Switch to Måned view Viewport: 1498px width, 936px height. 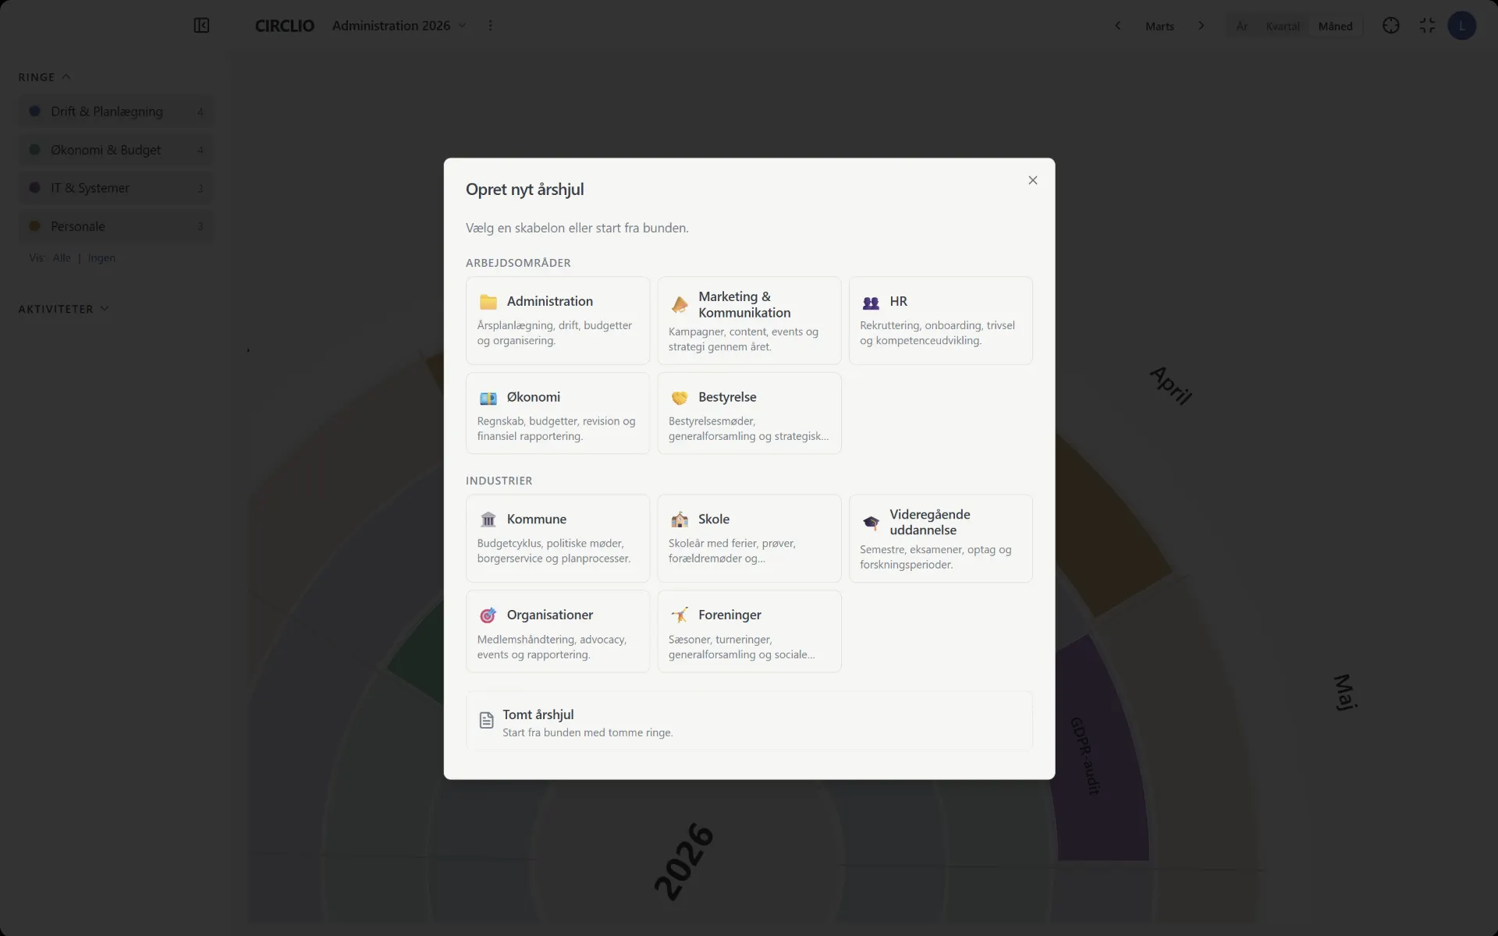click(x=1335, y=27)
